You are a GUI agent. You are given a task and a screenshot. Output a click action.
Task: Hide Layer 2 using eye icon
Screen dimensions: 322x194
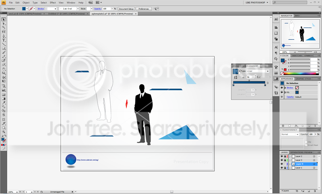[x=282, y=156]
